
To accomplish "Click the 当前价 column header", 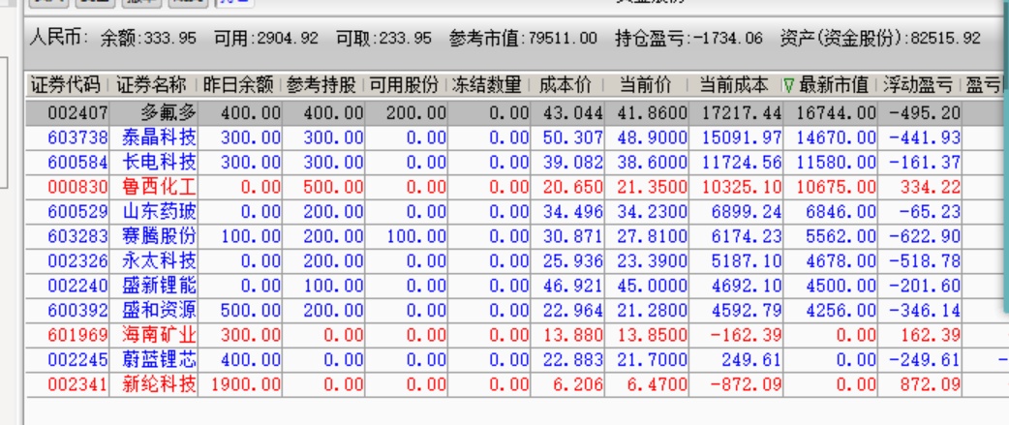I will click(645, 85).
